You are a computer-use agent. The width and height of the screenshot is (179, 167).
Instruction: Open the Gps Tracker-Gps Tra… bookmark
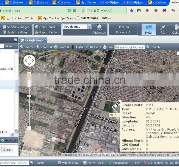(x=56, y=18)
